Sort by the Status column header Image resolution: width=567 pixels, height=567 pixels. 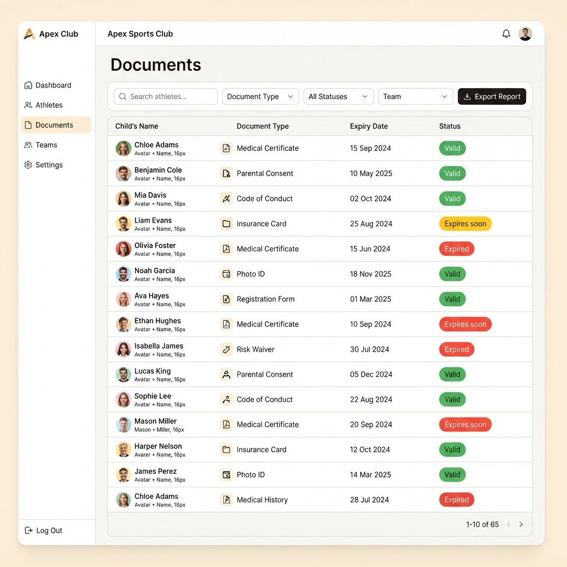[x=450, y=126]
